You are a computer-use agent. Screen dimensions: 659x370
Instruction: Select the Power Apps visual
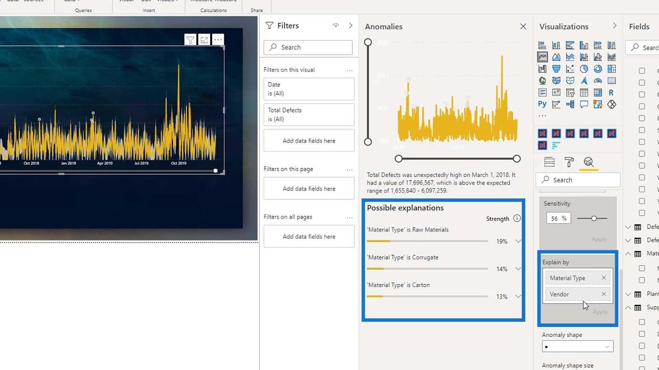(612, 104)
